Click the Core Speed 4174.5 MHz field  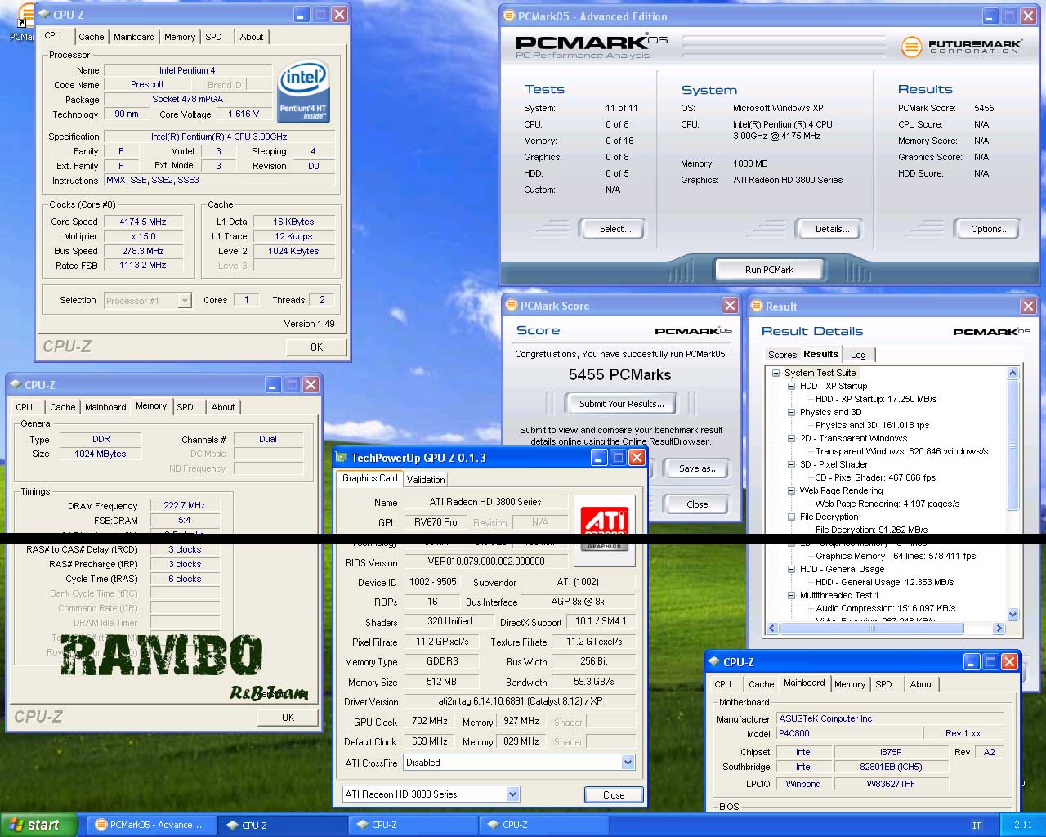(142, 222)
